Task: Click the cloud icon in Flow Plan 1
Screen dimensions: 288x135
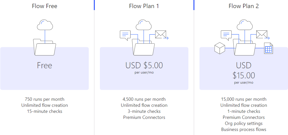Action: coord(143,25)
